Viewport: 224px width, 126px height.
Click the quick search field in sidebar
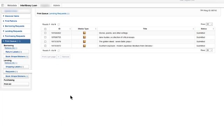(x=16, y=11)
